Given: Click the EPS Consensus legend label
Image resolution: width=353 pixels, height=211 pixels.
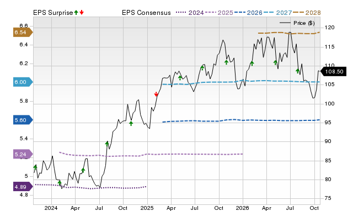Looking at the screenshot, I should tap(146, 13).
